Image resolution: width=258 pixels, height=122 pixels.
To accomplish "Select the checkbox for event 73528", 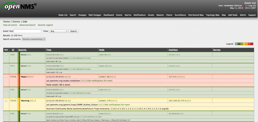I will click(6, 54).
